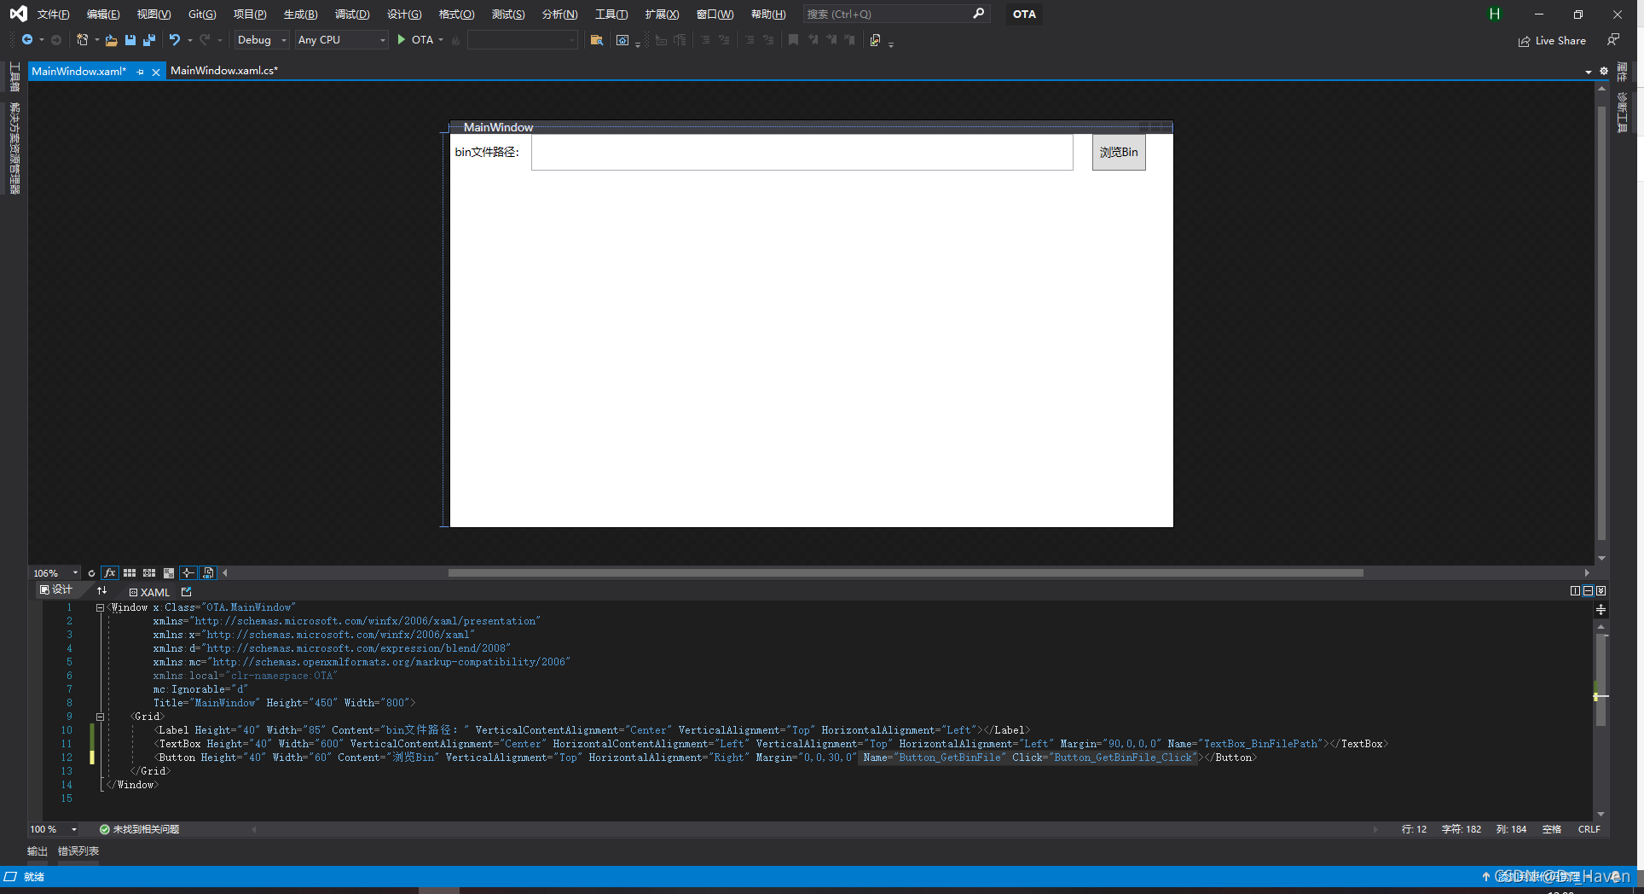Click the new project icon in toolbar
Viewport: 1644px width, 894px height.
point(82,40)
